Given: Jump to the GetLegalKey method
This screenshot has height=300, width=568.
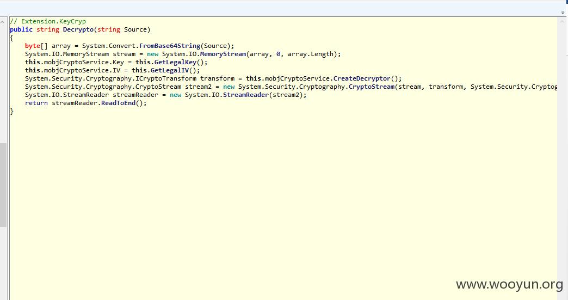Looking at the screenshot, I should click(x=175, y=62).
